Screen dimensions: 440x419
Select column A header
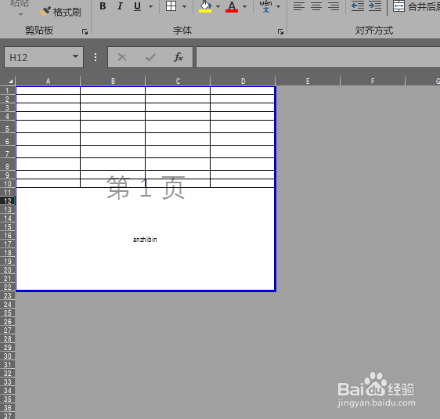click(x=48, y=81)
